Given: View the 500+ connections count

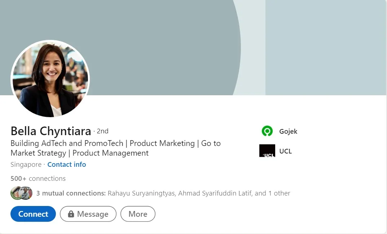Looking at the screenshot, I should point(38,179).
